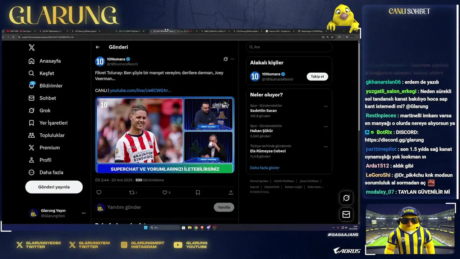Open Profil page
Image resolution: width=460 pixels, height=259 pixels.
click(40, 160)
